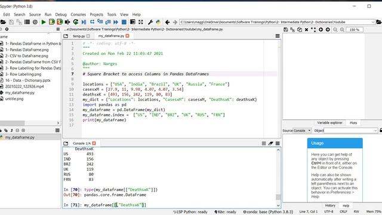Click the back arrow for working directory
Screen dimensions: 382x215
pyautogui.click(x=167, y=22)
